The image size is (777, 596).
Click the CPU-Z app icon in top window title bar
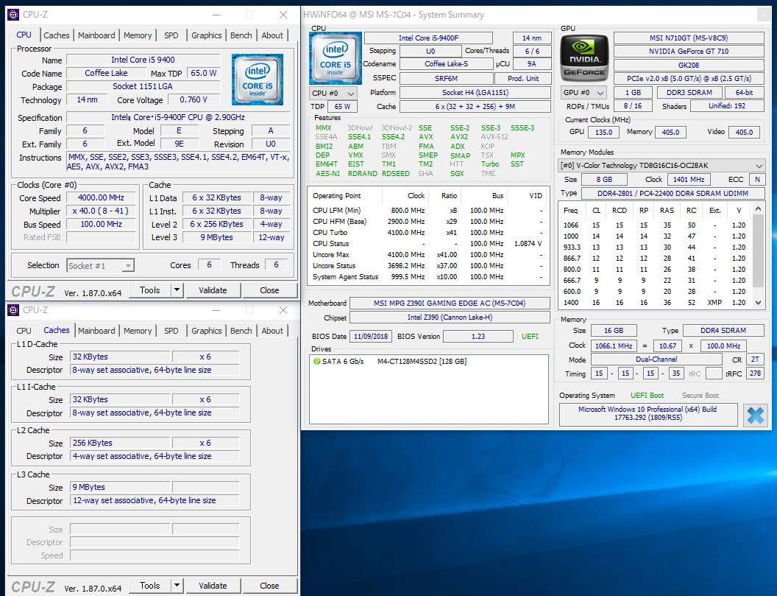(13, 15)
